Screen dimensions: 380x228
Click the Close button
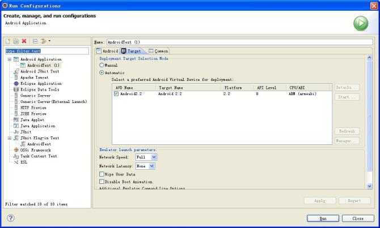pos(358,218)
